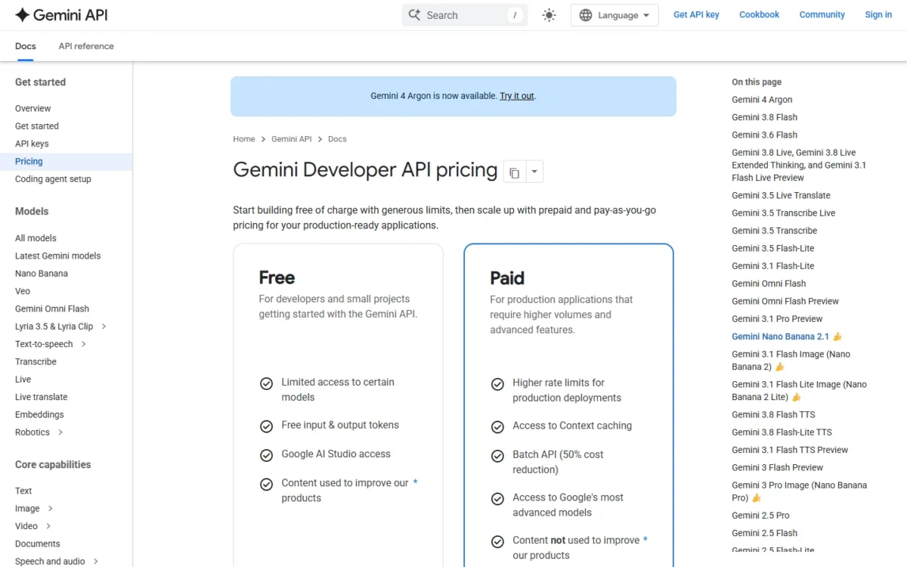Open Live translate in sidebar

[x=41, y=397]
